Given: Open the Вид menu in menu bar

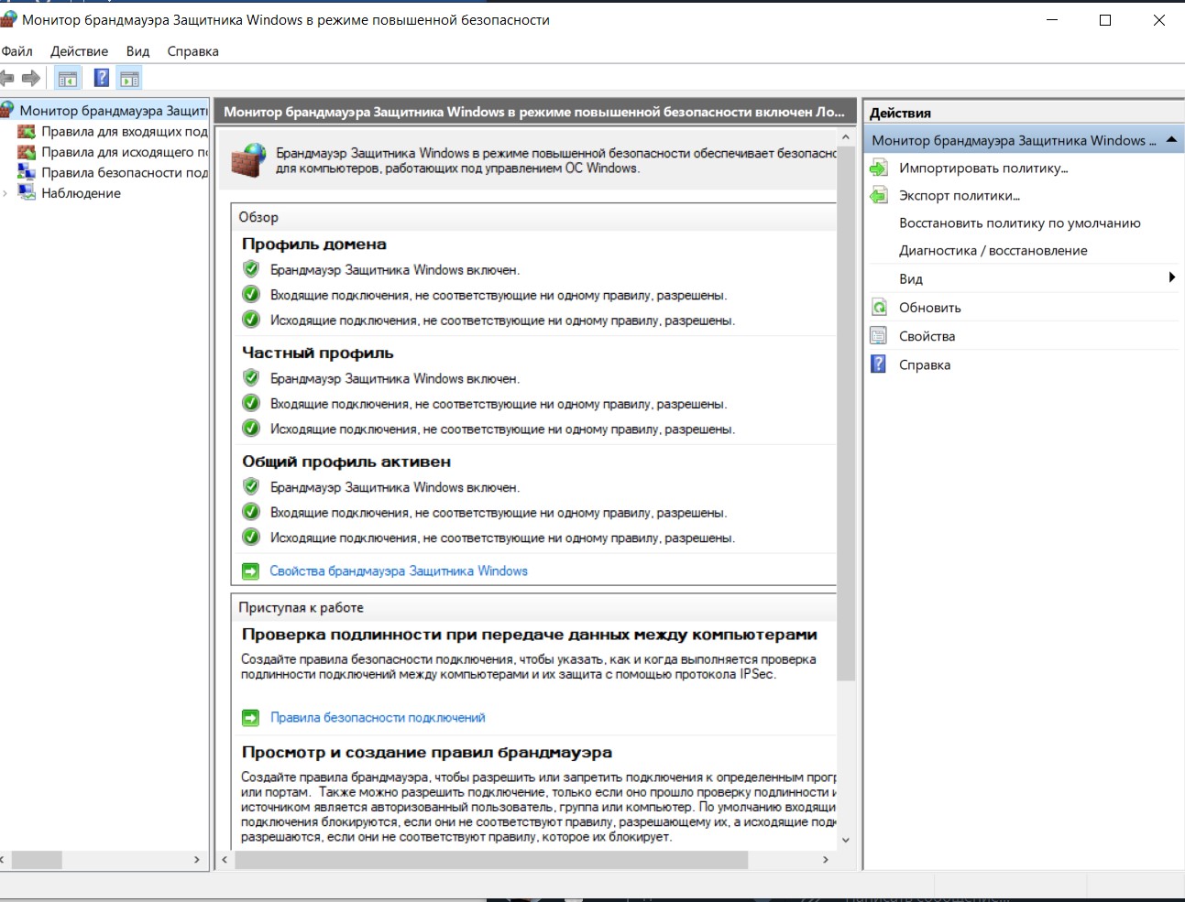Looking at the screenshot, I should coord(137,51).
